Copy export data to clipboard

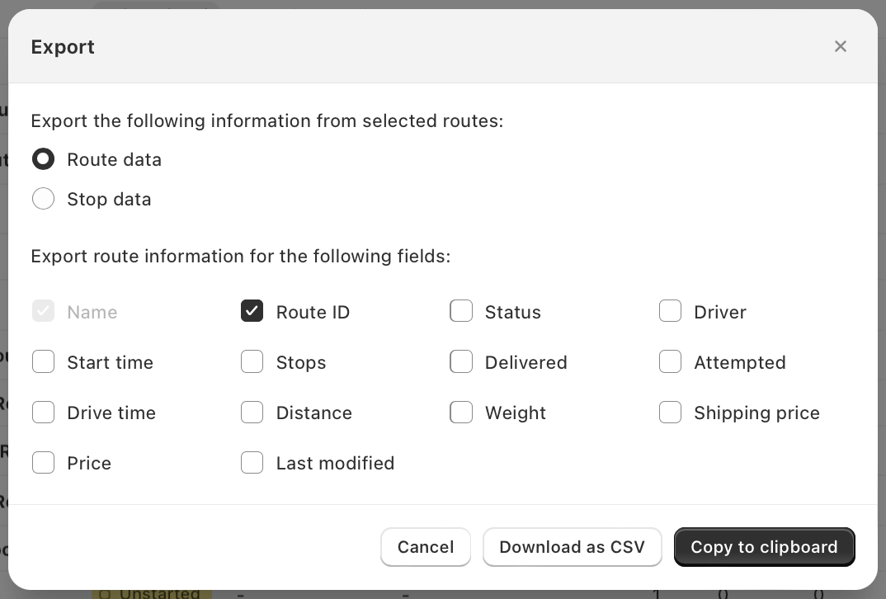[764, 546]
